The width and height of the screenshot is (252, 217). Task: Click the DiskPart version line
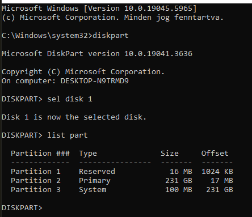pos(97,54)
